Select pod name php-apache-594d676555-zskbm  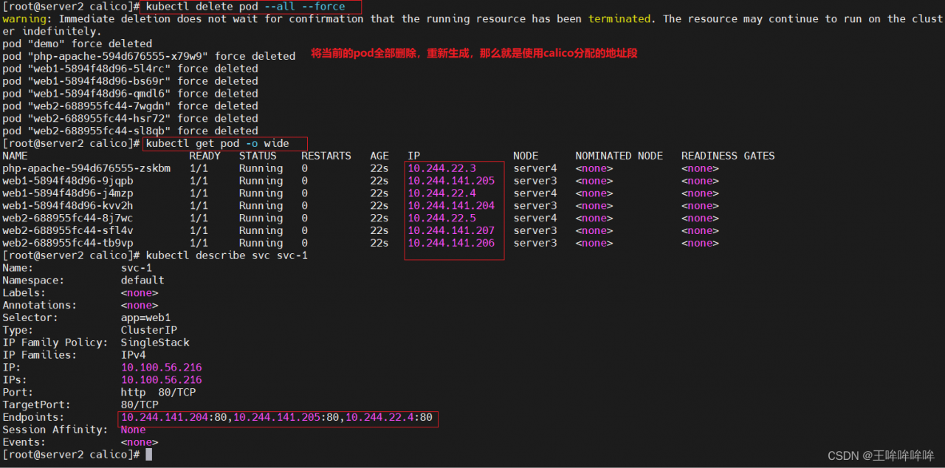pyautogui.click(x=86, y=168)
